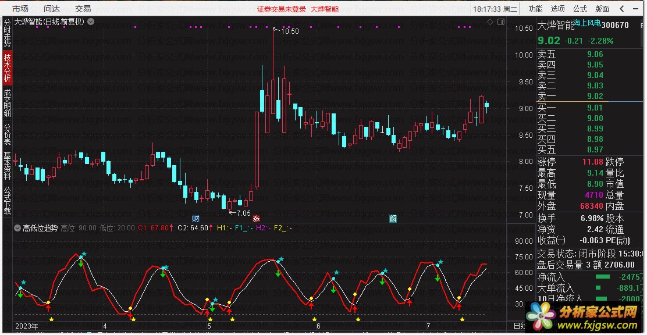Click the 换手 value 6.98%
This screenshot has height=335, width=647.
pyautogui.click(x=592, y=218)
